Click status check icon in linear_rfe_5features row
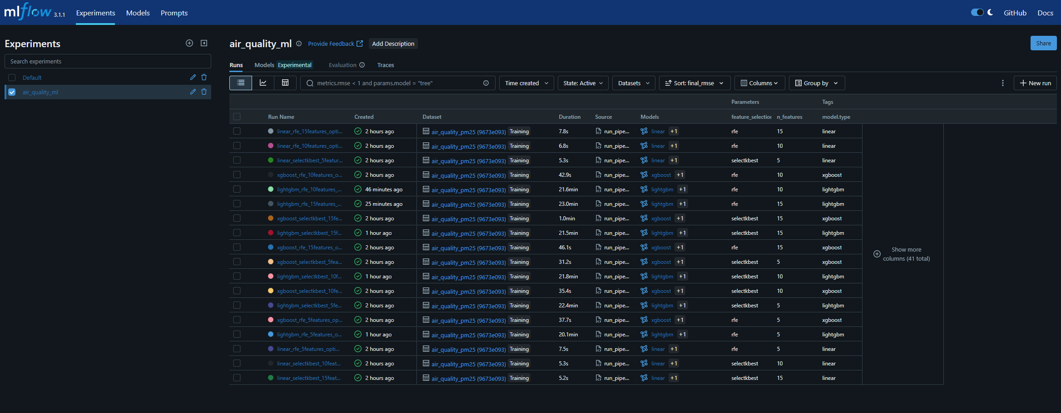 point(358,349)
